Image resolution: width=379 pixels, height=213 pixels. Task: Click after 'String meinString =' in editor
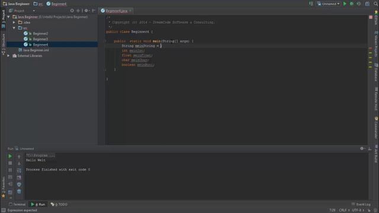160,46
